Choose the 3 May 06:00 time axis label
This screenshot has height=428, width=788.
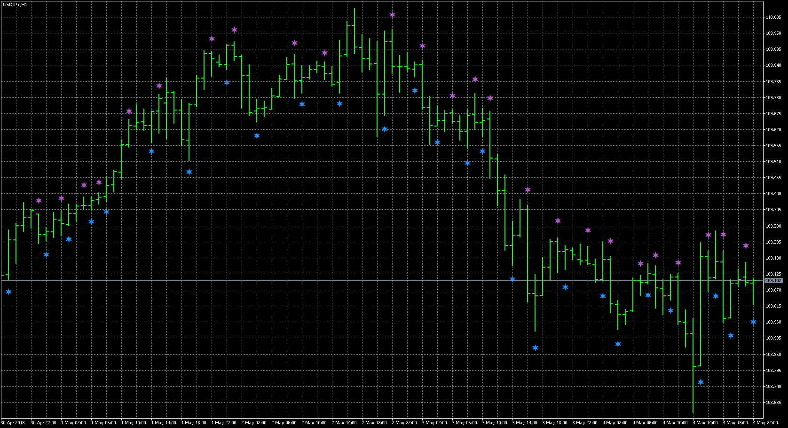coord(465,423)
